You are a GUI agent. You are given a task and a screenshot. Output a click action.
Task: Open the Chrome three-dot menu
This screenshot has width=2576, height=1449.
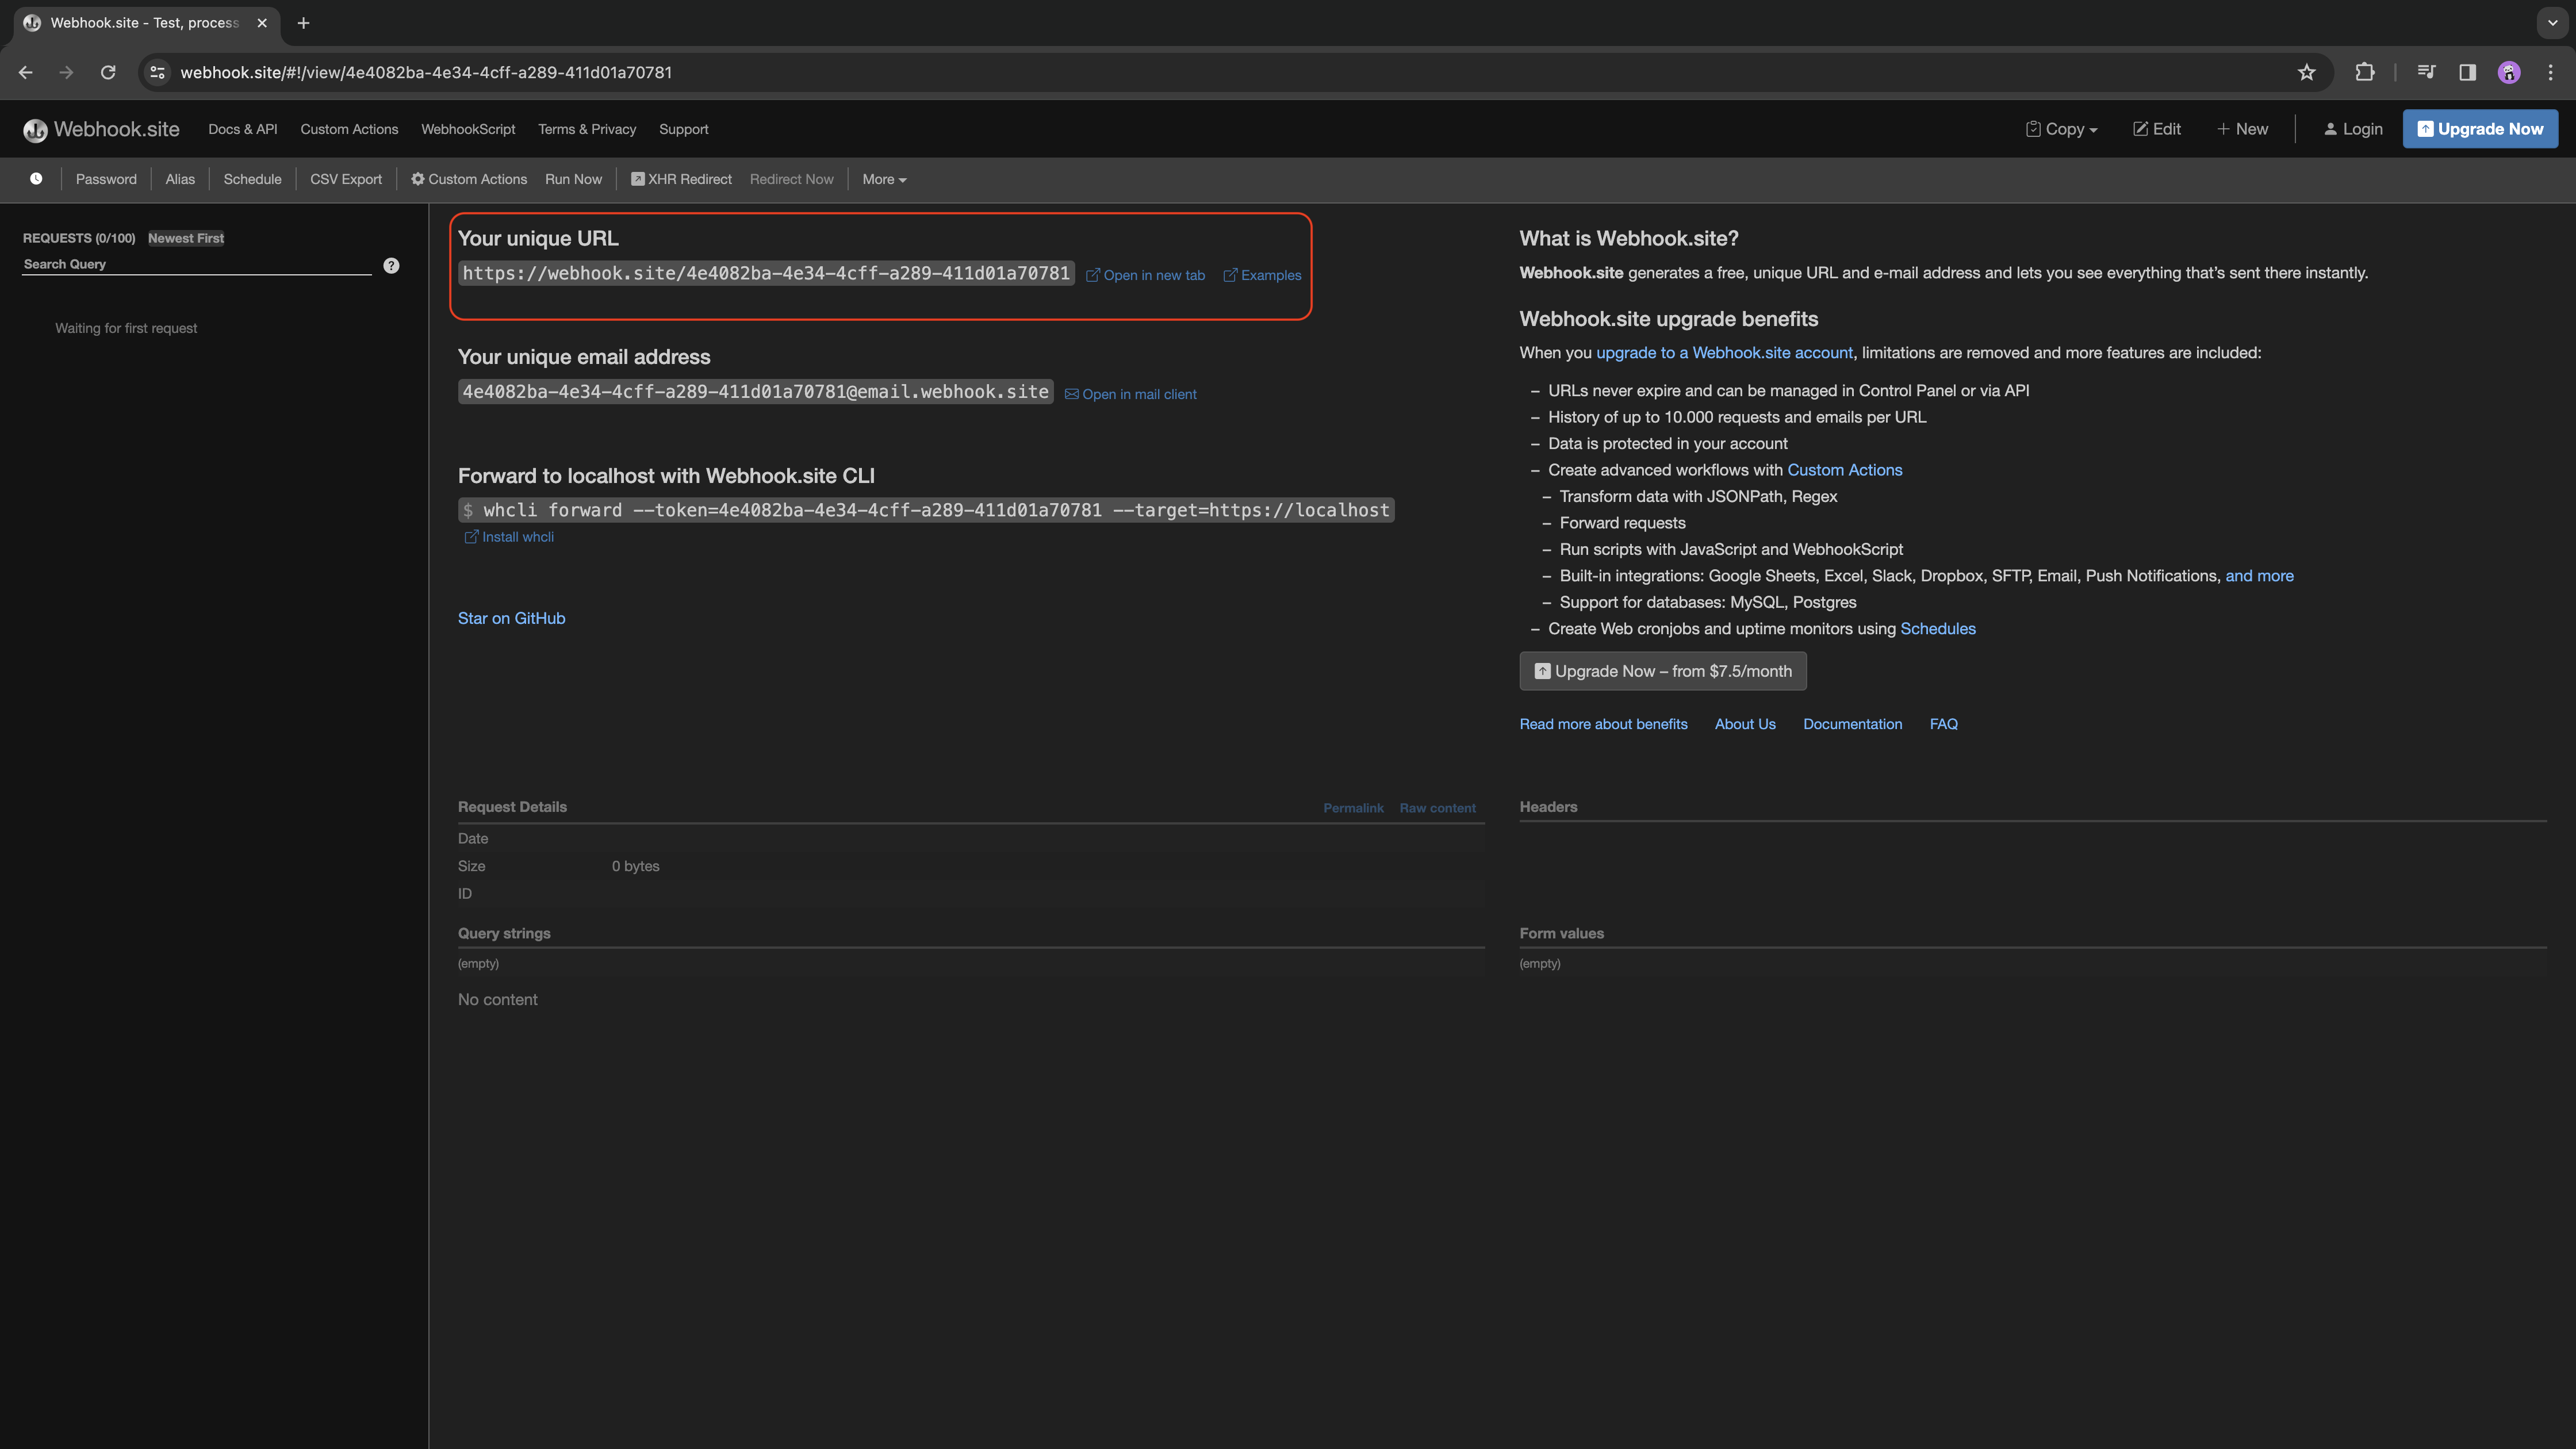2550,72
